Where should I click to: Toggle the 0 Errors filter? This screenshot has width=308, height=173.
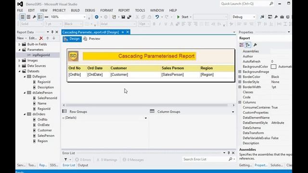point(83,160)
